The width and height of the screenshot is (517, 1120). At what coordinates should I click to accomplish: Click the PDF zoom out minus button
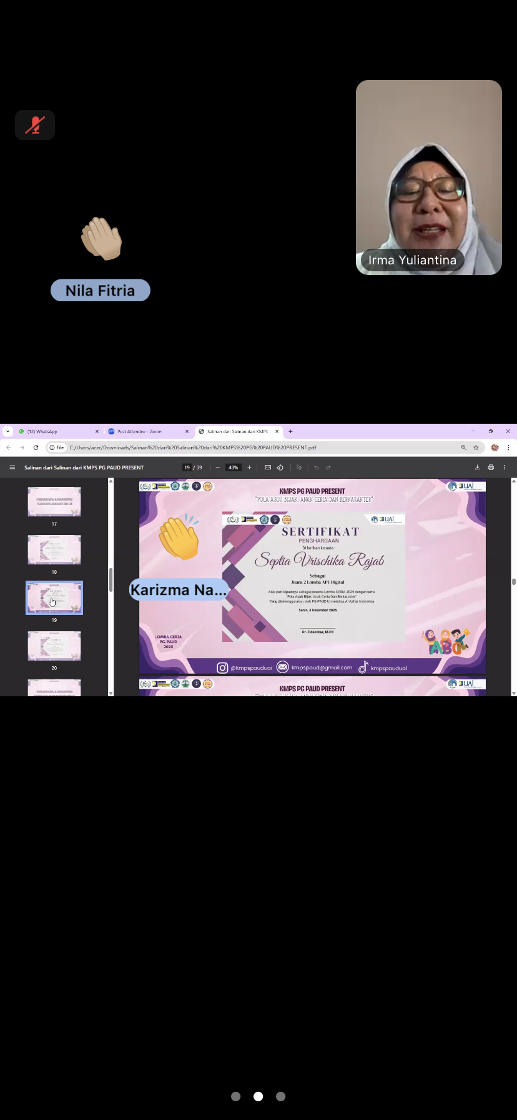217,467
